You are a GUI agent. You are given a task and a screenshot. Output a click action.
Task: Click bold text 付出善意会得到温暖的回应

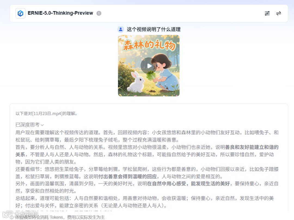click(x=127, y=176)
